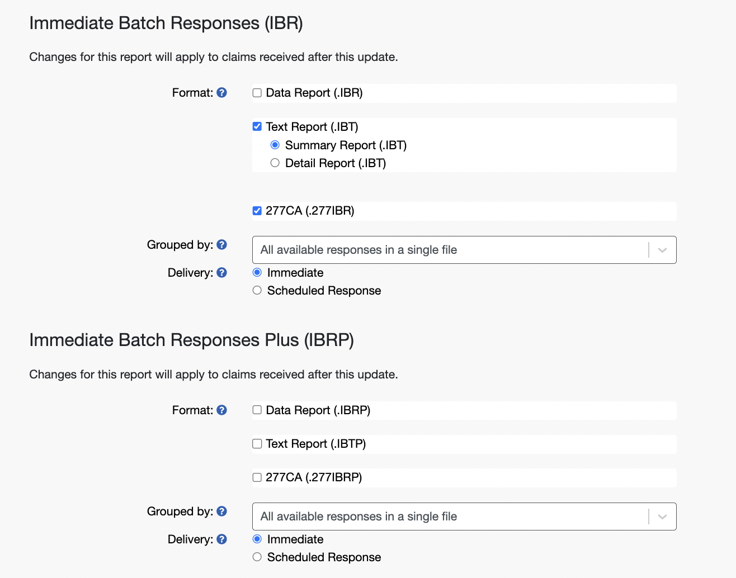Select the Detail Report (.IBT) radio button
Image resolution: width=736 pixels, height=578 pixels.
click(275, 163)
